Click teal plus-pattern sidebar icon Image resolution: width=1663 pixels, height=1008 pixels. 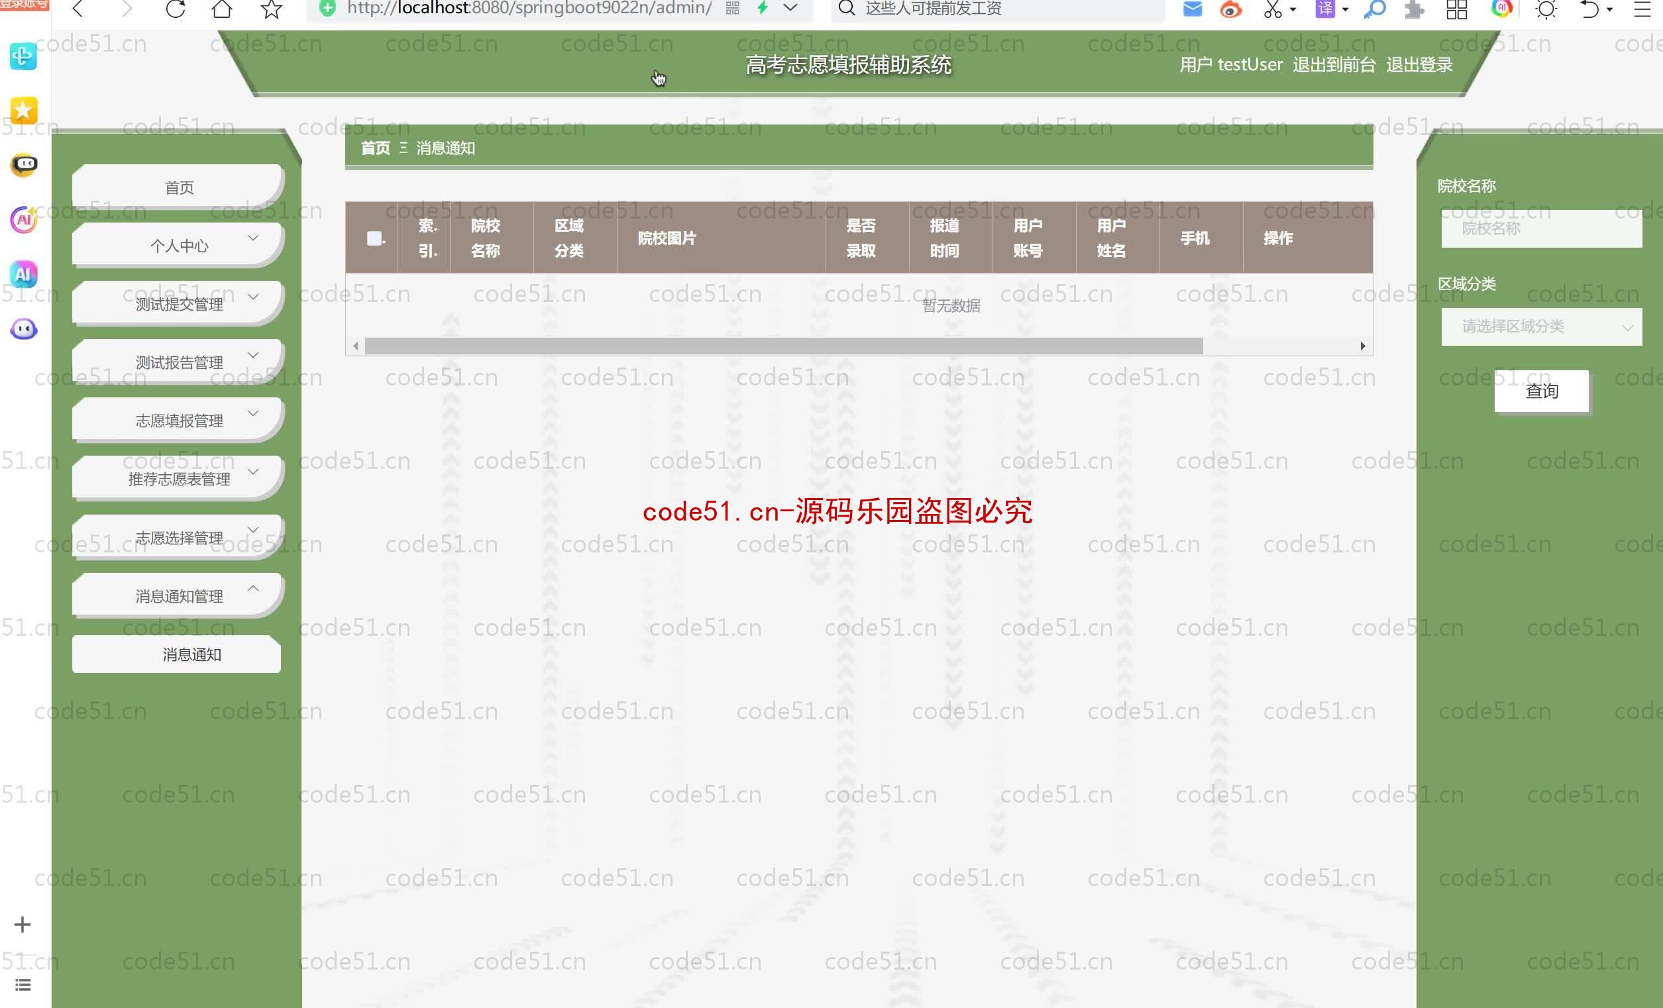tap(23, 56)
